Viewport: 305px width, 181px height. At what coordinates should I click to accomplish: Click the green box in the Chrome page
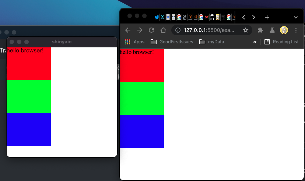tap(142, 98)
